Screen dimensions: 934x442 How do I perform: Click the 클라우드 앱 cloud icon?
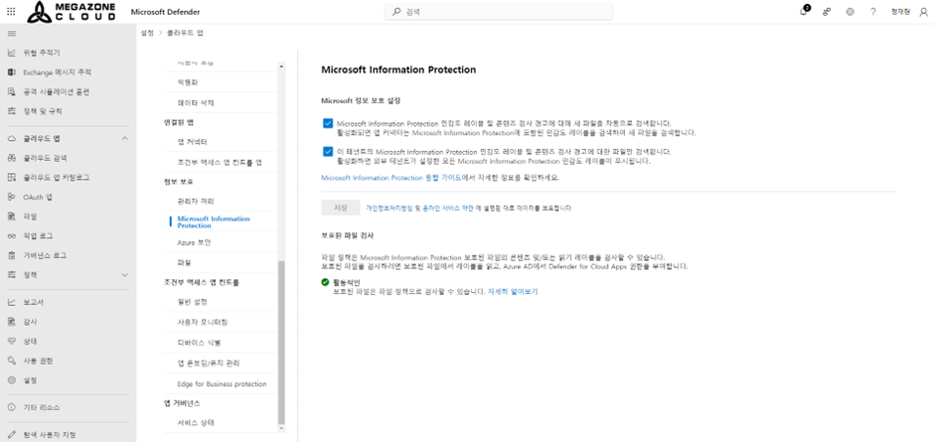click(x=11, y=138)
